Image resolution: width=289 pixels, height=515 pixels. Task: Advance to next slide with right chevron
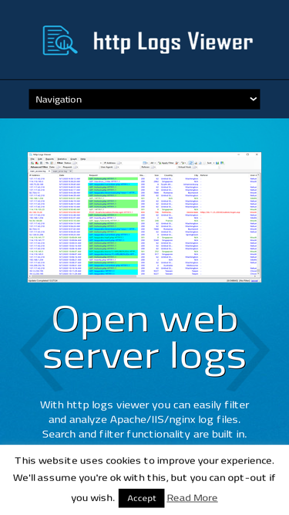click(248, 350)
